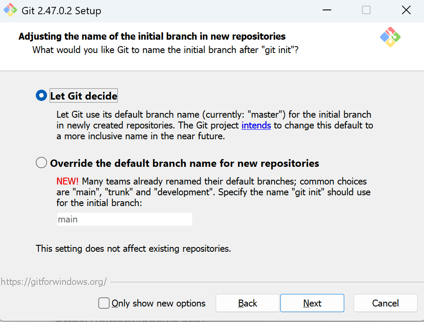The image size is (424, 322).
Task: Enable the "Only show new options" checkbox
Action: point(104,303)
